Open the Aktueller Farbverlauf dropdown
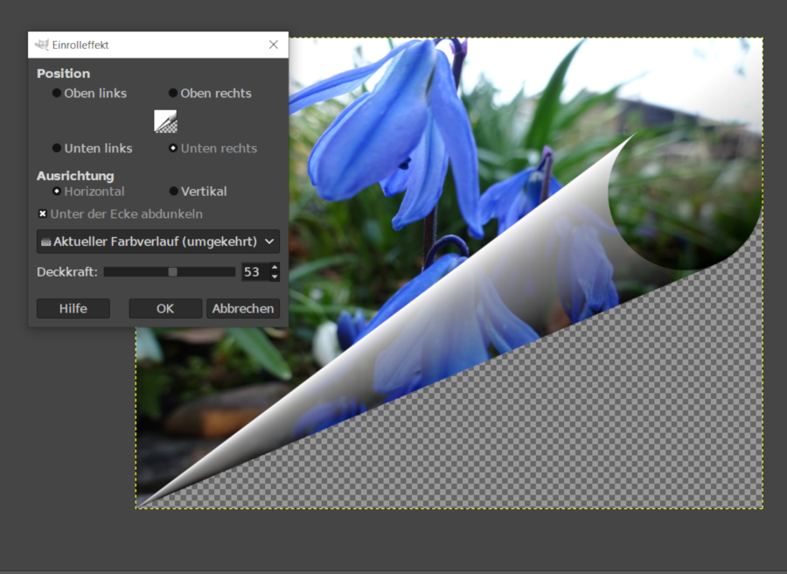Viewport: 787px width, 574px height. click(158, 241)
